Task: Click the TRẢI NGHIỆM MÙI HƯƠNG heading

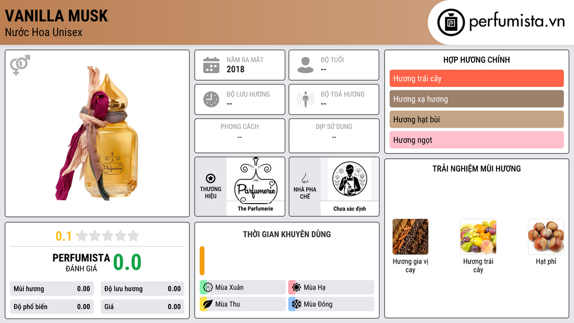Action: click(476, 169)
